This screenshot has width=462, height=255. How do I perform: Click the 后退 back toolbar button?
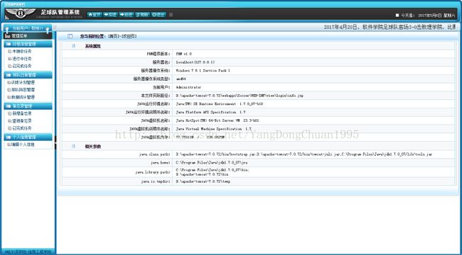(110, 14)
